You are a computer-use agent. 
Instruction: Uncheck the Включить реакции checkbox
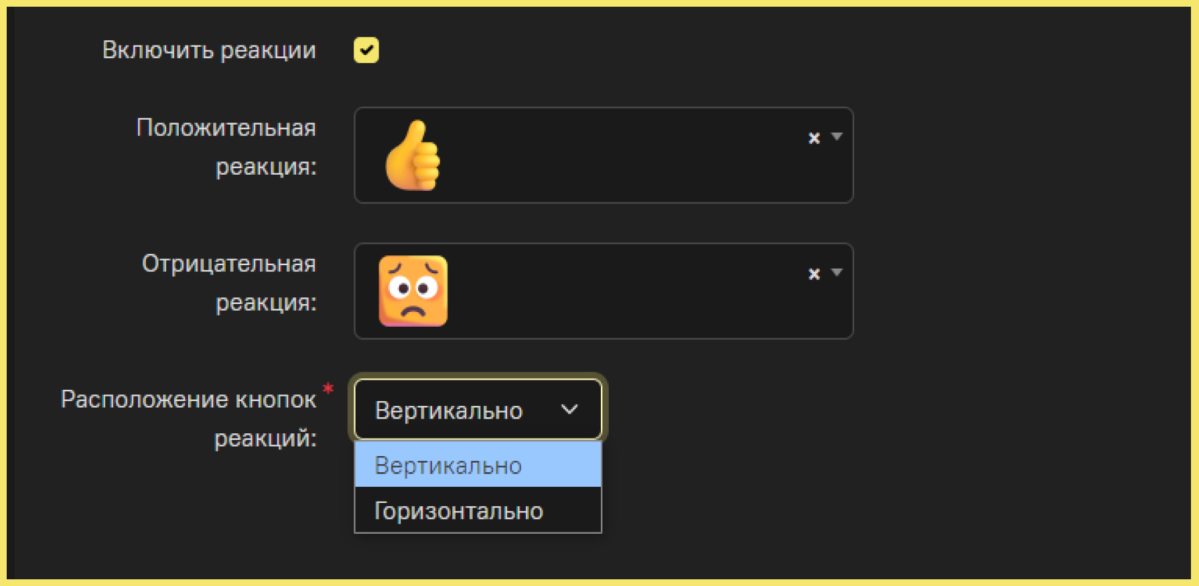tap(366, 50)
